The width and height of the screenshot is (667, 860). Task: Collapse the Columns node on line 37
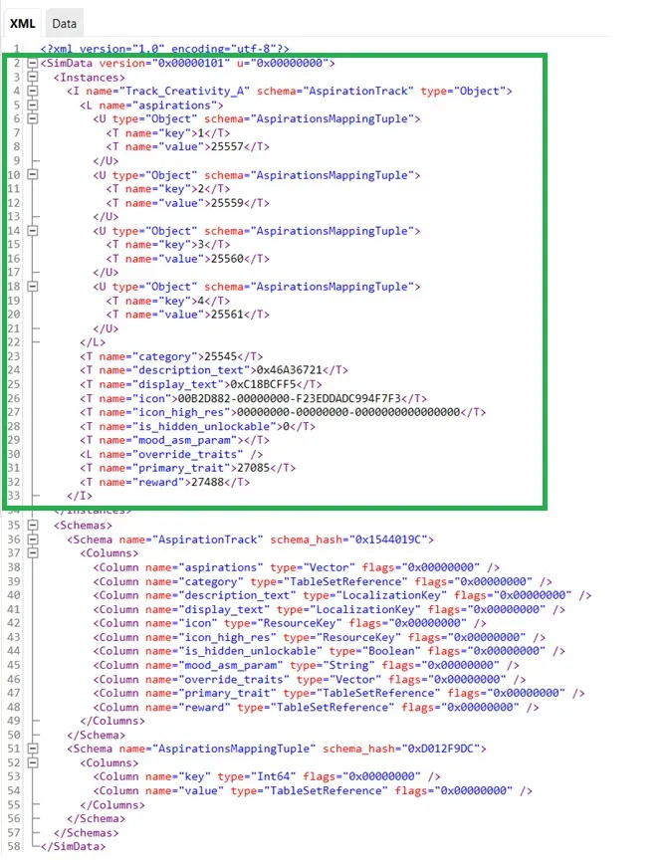(33, 552)
